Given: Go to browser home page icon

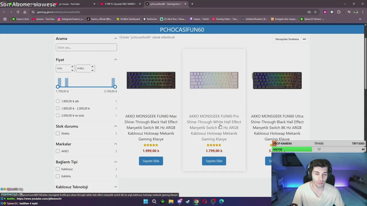Looking at the screenshot, I should (25, 12).
